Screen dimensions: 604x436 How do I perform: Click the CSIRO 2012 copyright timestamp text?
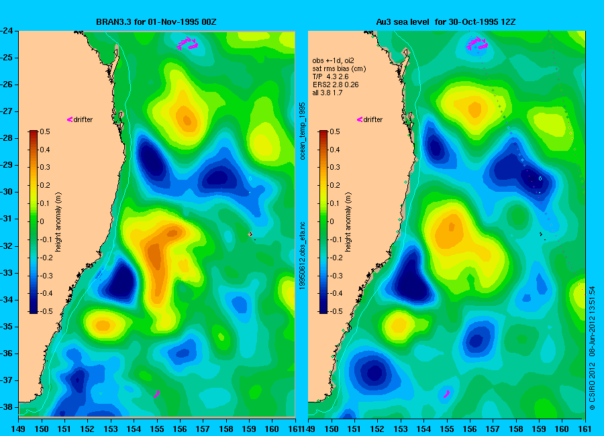pyautogui.click(x=592, y=348)
